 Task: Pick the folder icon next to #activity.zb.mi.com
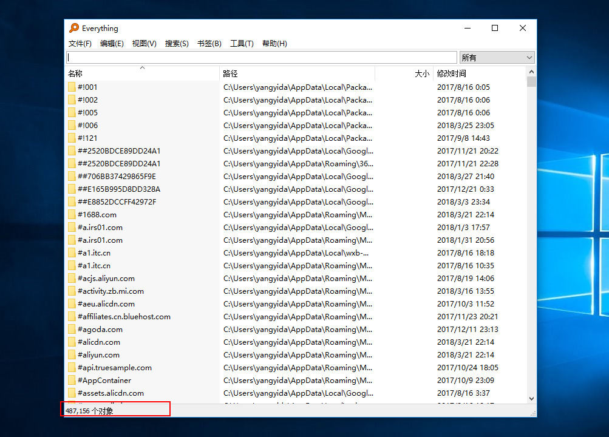point(72,291)
